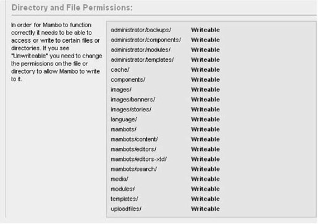
Task: Select the cache/ directory label
Action: pos(120,70)
